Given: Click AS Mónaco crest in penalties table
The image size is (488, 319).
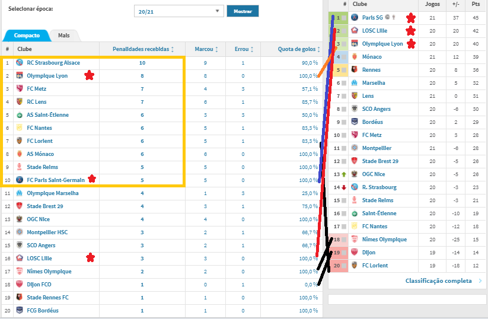Looking at the screenshot, I should click(20, 154).
